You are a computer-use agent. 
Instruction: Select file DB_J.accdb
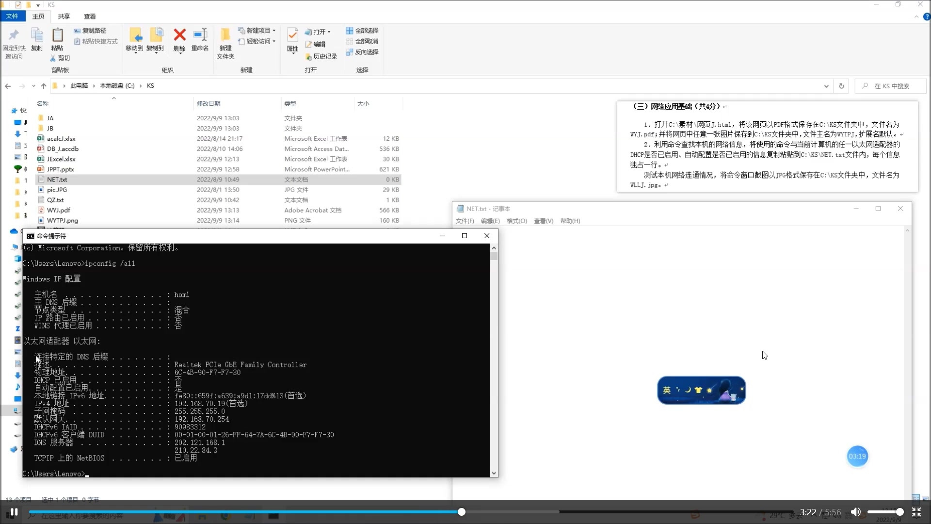click(x=218, y=148)
